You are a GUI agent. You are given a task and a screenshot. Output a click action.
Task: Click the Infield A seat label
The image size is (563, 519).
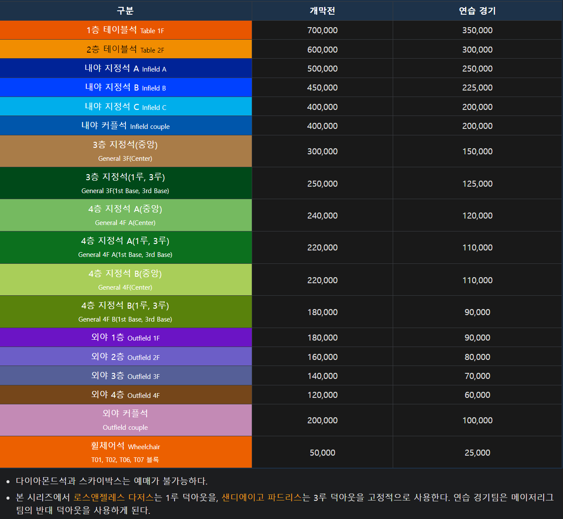pos(125,69)
